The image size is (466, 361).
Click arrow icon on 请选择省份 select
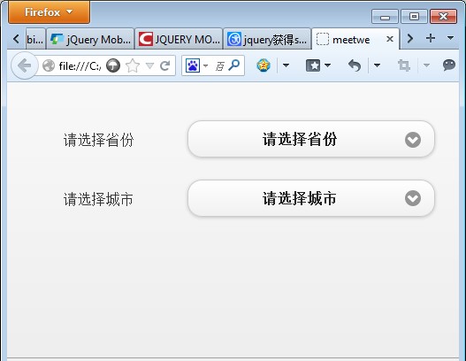(x=413, y=140)
